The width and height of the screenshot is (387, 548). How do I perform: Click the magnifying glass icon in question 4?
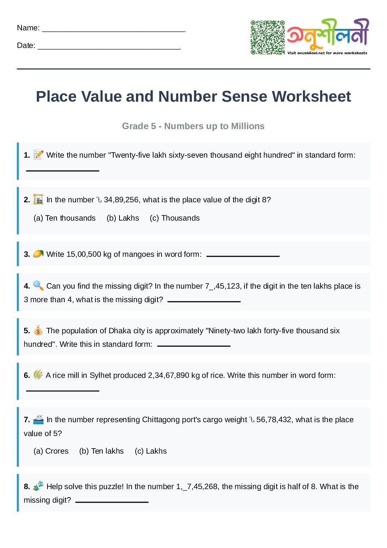(38, 285)
